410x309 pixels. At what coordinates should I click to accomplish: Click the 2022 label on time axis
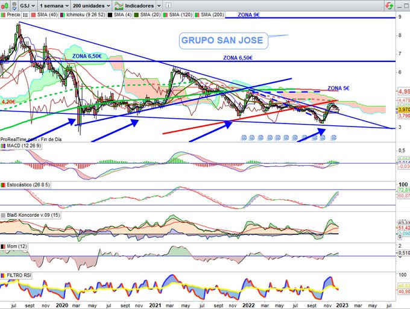248,305
